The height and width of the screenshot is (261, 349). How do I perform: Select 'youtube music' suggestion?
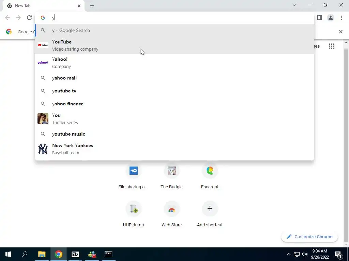tap(174, 134)
